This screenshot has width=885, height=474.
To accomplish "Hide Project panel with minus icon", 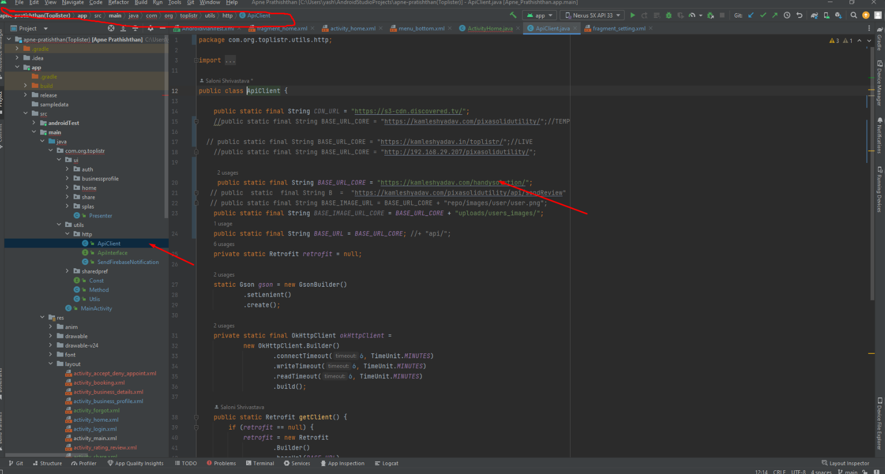I will 162,29.
